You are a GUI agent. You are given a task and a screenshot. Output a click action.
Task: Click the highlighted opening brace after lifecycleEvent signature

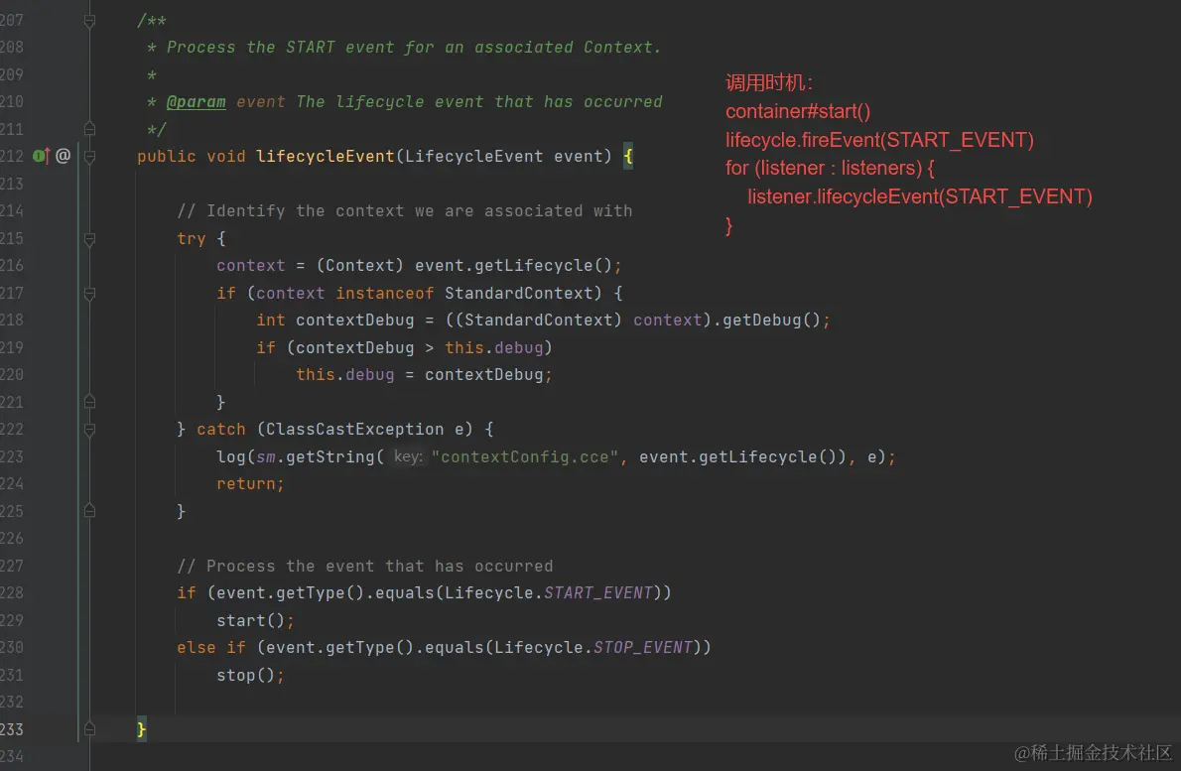tap(628, 157)
